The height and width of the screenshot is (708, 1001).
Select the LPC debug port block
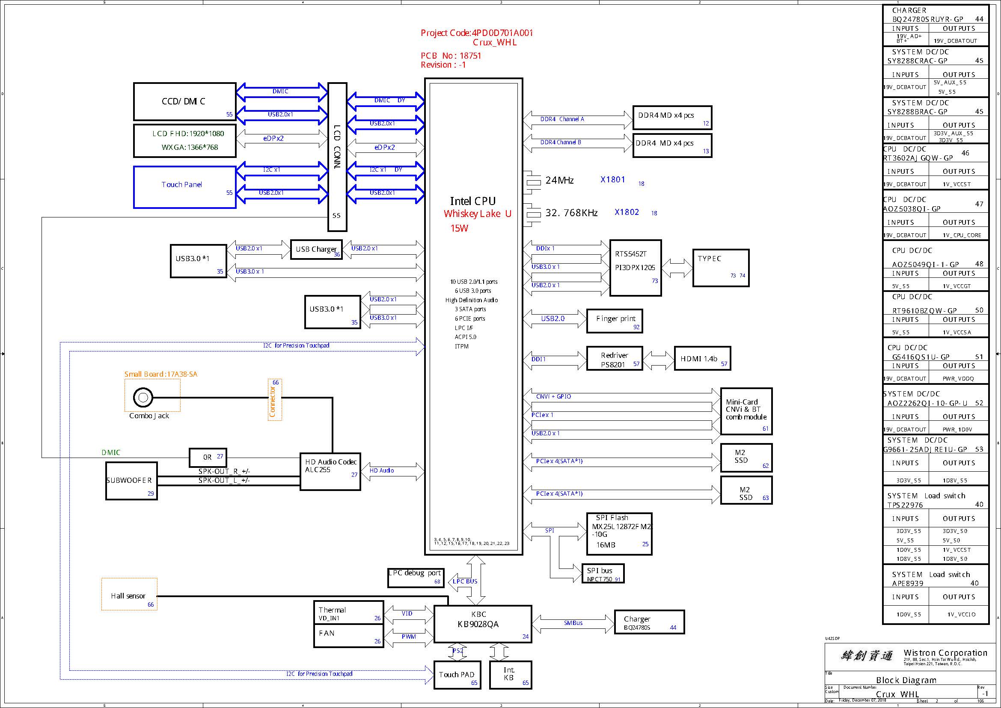[416, 577]
